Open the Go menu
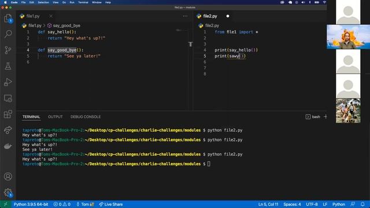The height and width of the screenshot is (208, 370). click(64, 2)
